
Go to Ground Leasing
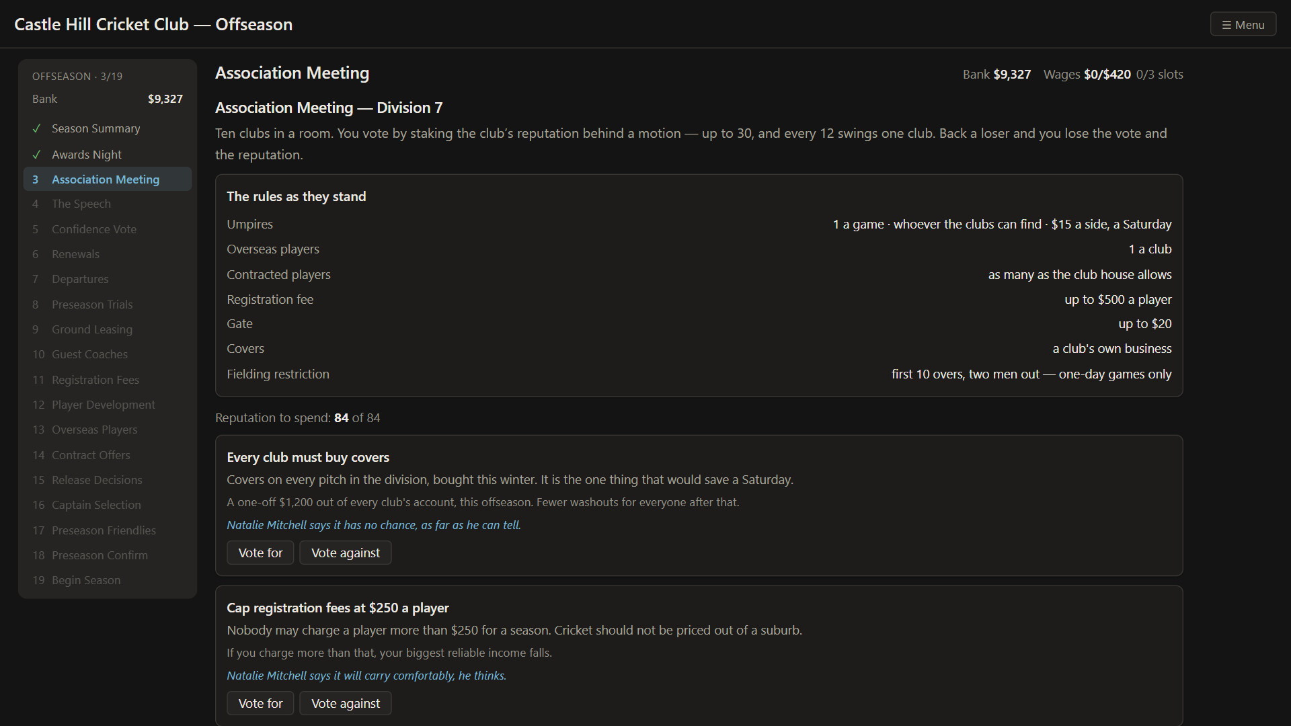click(108, 329)
